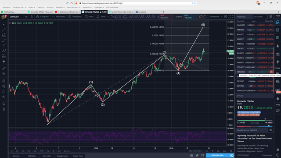Set chart range to 5d
Viewport: 281px width, 158px height.
pyautogui.click(x=17, y=151)
